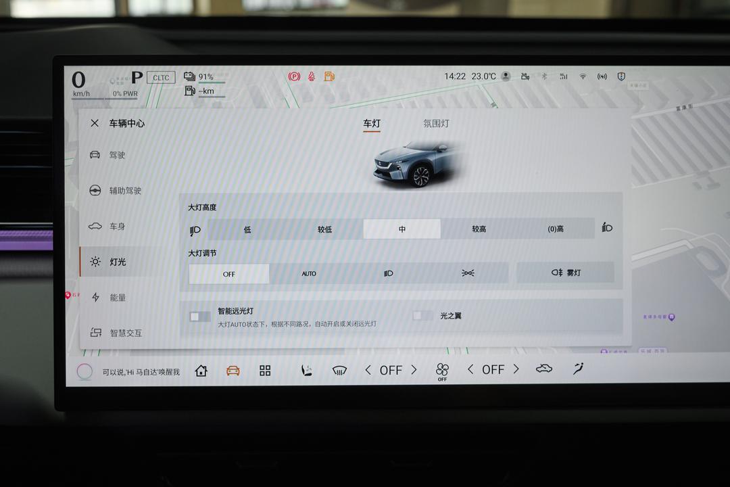Tap the left OFF temperature readout

pyautogui.click(x=391, y=370)
